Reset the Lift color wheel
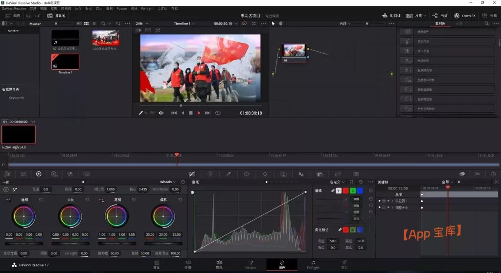501x273 pixels. [41, 200]
